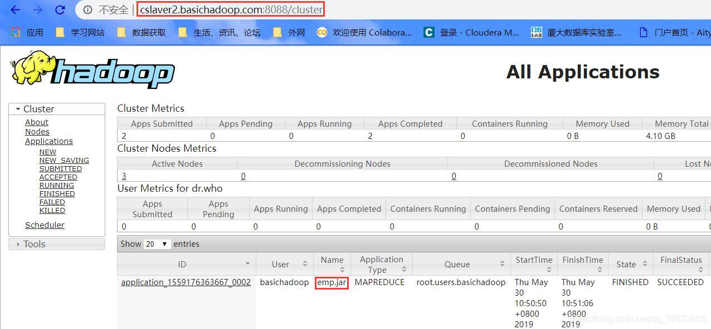Sort the table by ID column
The image size is (711, 329).
[x=187, y=264]
